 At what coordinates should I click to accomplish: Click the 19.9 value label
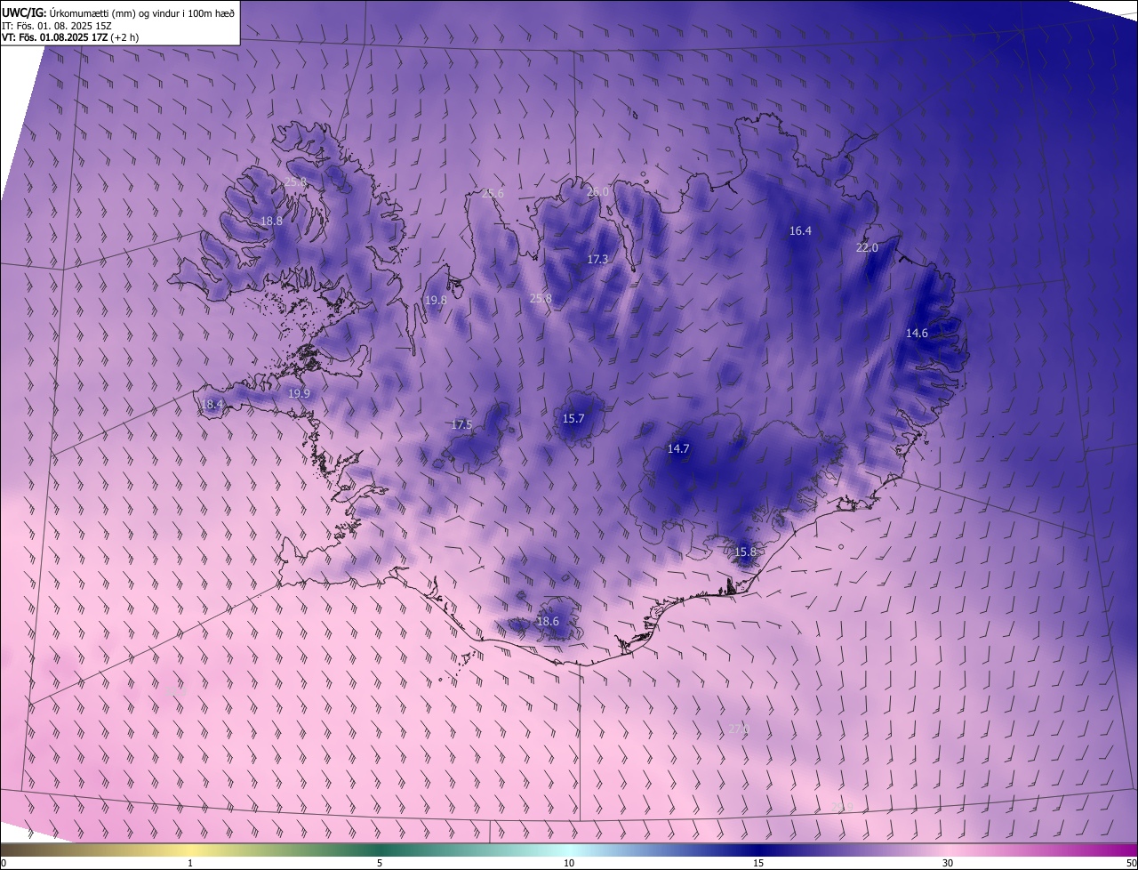pyautogui.click(x=299, y=393)
